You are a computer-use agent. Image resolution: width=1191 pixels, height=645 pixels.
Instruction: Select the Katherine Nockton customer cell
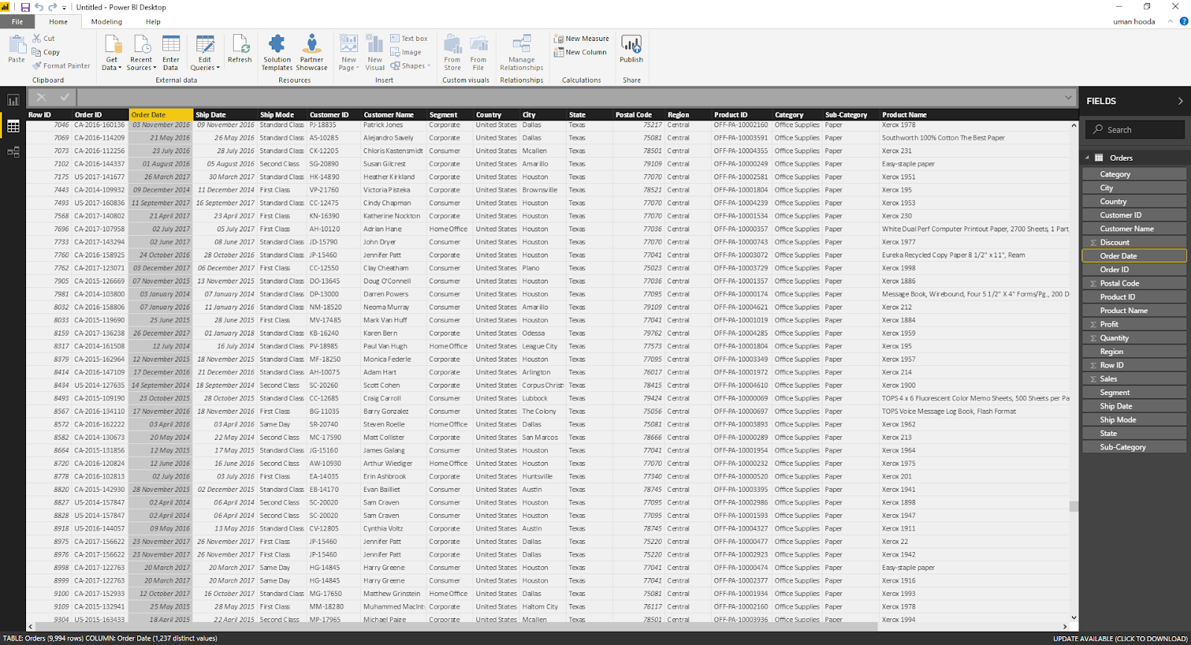(x=392, y=216)
